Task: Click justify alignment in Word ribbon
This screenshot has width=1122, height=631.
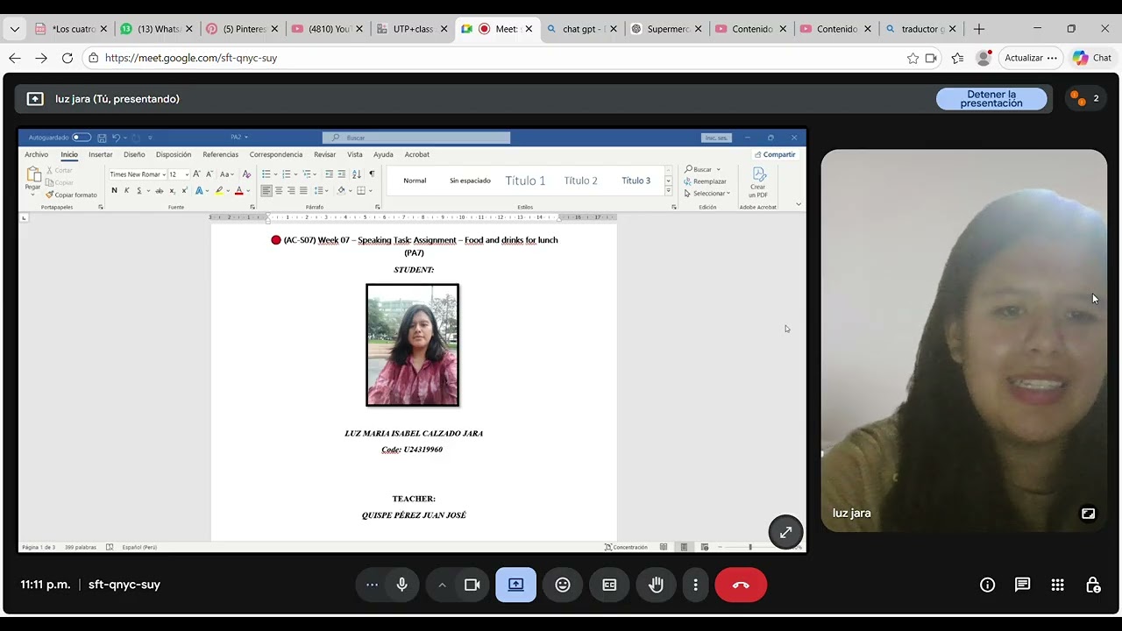Action: click(303, 190)
